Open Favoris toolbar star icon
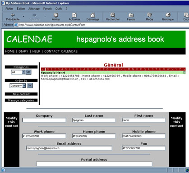The image size is (189, 173). coord(131,15)
